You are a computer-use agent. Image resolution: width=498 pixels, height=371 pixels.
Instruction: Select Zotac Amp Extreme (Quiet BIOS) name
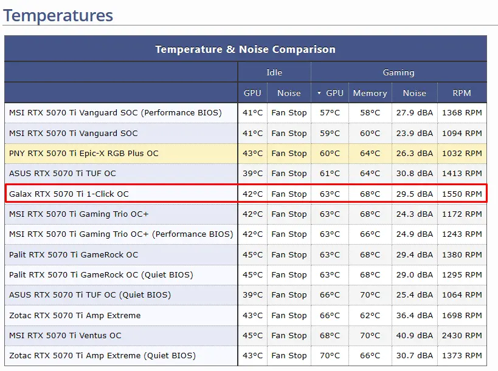click(x=102, y=355)
